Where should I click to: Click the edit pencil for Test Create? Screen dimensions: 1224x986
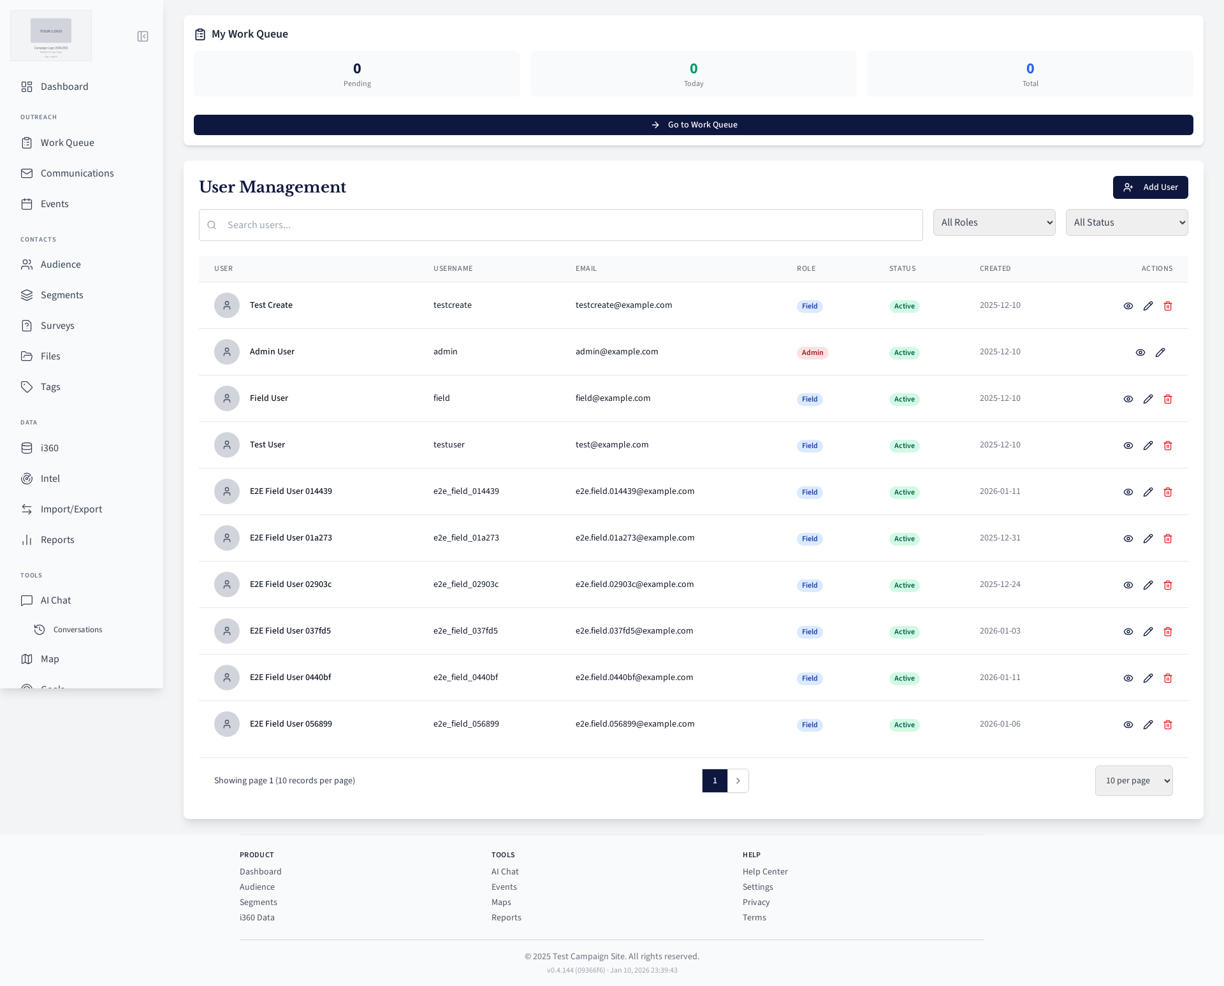point(1148,306)
